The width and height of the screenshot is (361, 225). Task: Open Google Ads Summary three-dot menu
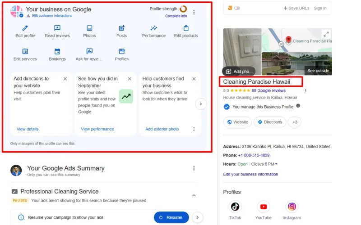coord(194,168)
